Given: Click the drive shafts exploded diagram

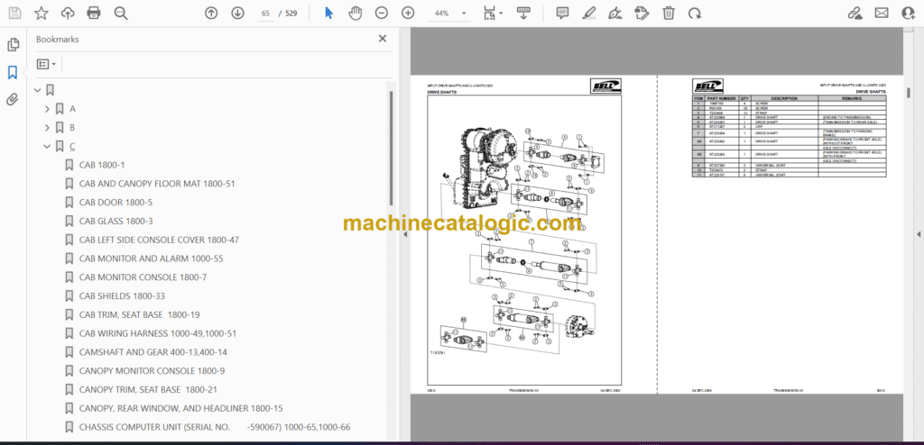Looking at the screenshot, I should 524,239.
